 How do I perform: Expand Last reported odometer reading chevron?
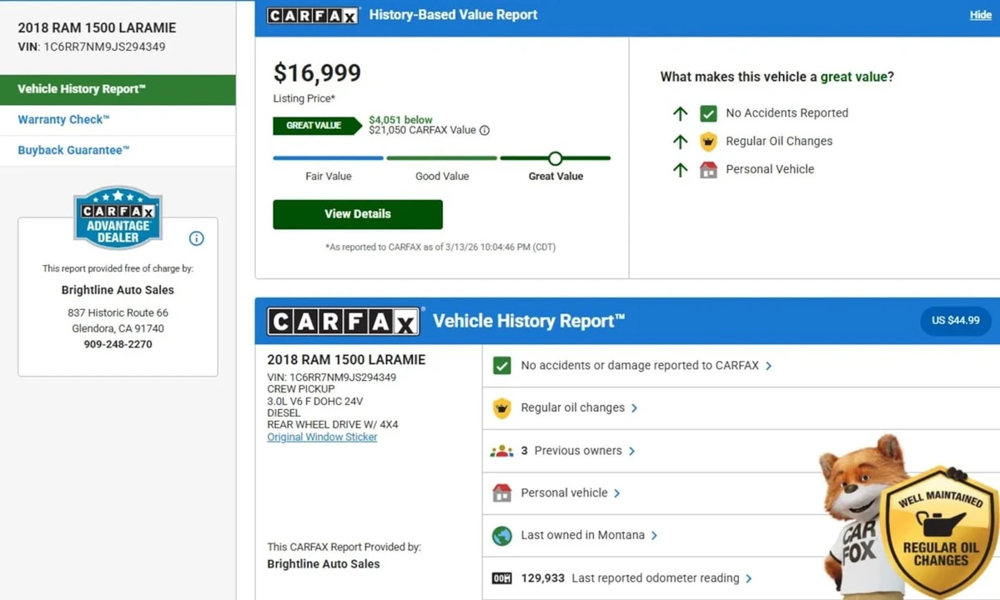749,578
